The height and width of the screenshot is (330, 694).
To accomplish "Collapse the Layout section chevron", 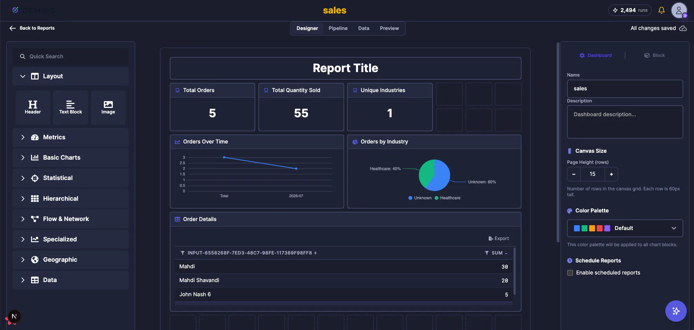I will pos(23,76).
